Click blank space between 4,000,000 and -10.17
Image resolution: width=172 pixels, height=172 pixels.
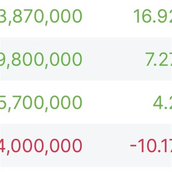click(x=105, y=145)
